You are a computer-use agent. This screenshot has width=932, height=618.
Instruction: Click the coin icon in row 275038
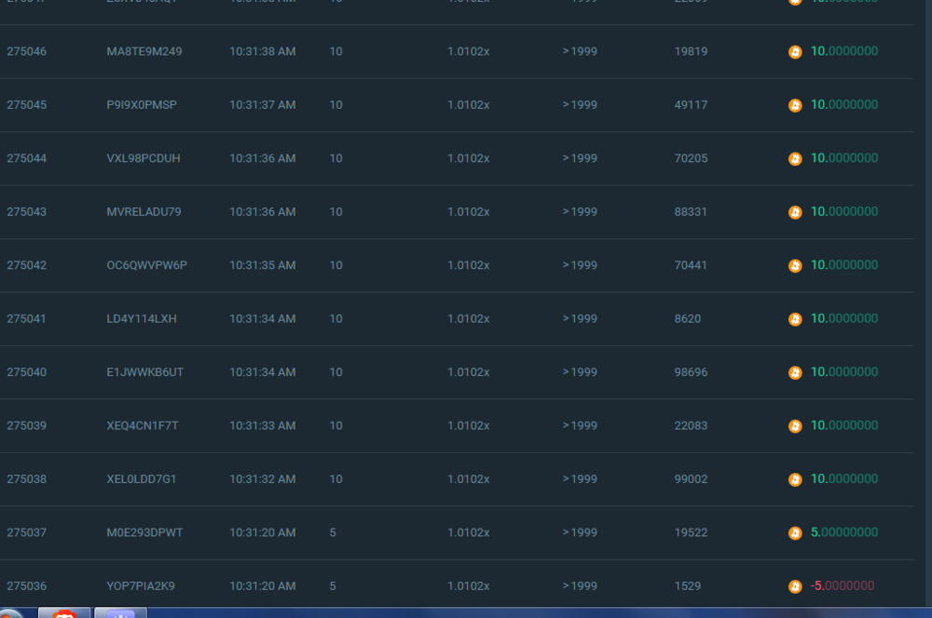795,480
